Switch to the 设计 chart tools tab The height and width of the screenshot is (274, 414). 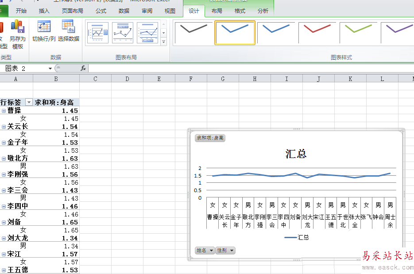point(194,11)
